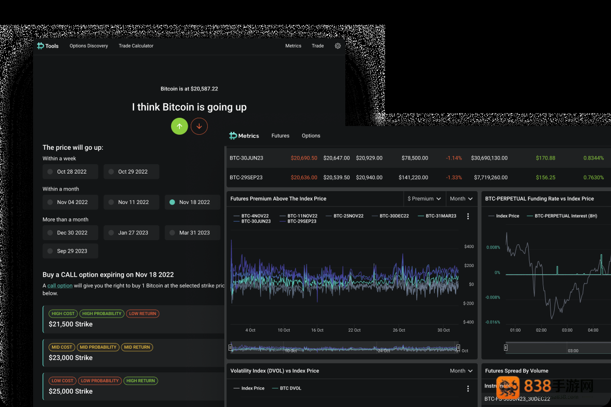
Task: Choose Nov 11 2022 expiry
Action: (131, 202)
